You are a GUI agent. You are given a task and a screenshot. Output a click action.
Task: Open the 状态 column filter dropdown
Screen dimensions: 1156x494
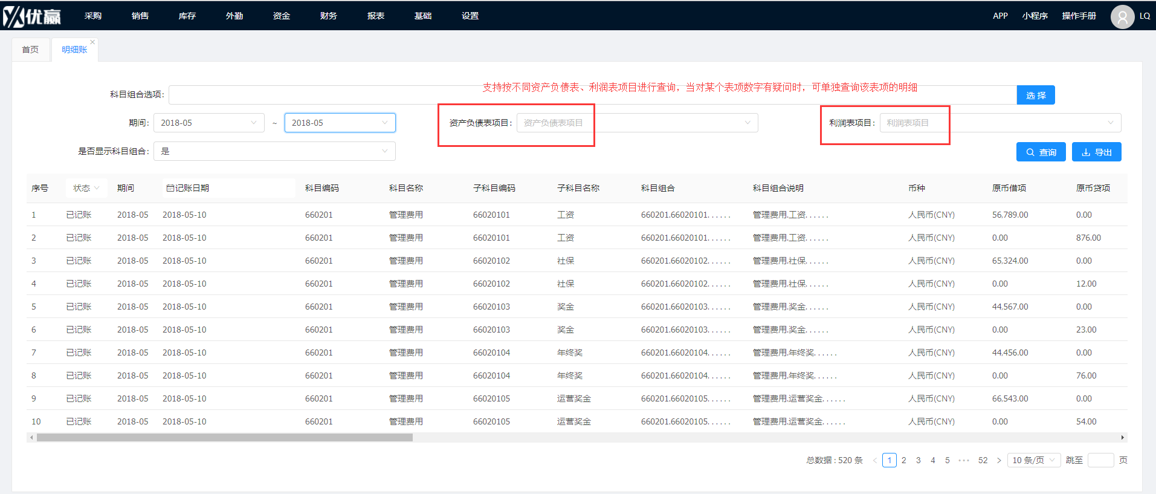click(86, 188)
